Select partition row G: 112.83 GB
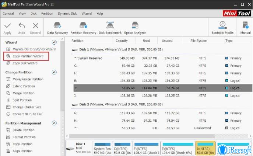The image size is (253, 156). coord(163,113)
